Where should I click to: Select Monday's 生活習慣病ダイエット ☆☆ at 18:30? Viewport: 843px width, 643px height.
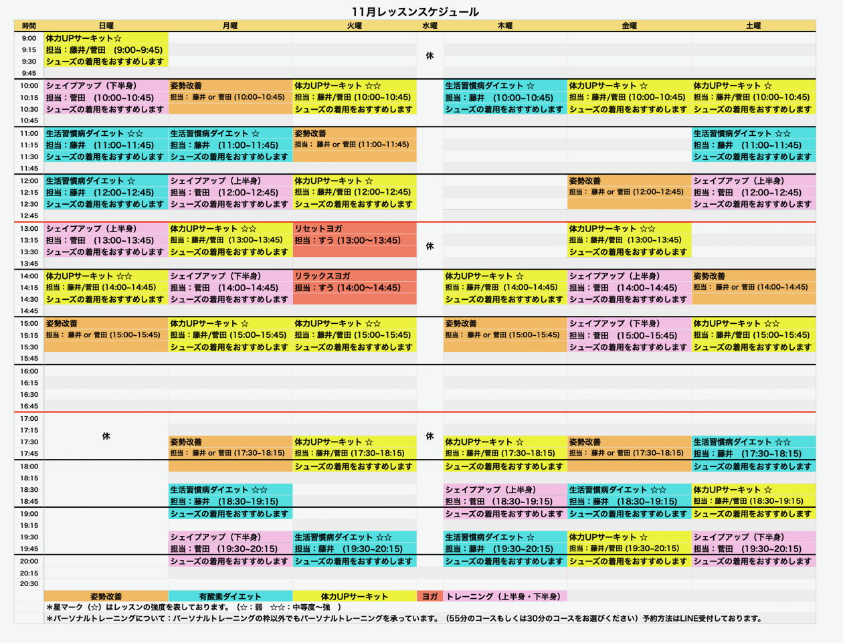click(x=230, y=490)
